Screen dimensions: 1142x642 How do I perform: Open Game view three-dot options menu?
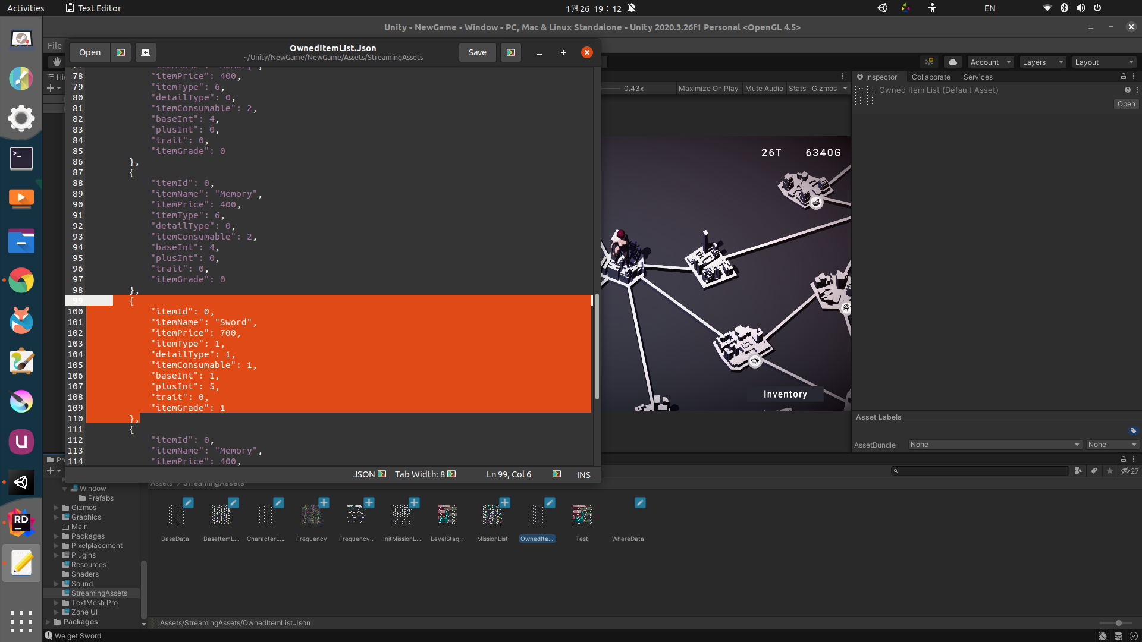coord(843,77)
